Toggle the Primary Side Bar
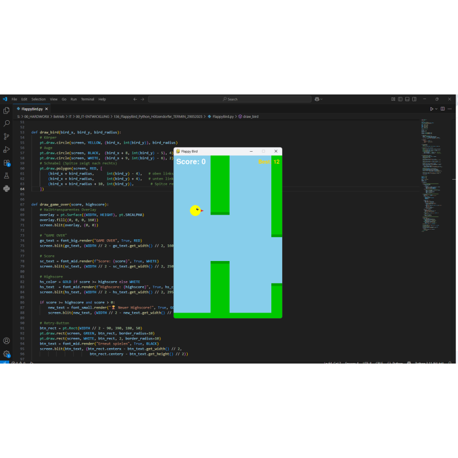 tap(400, 99)
